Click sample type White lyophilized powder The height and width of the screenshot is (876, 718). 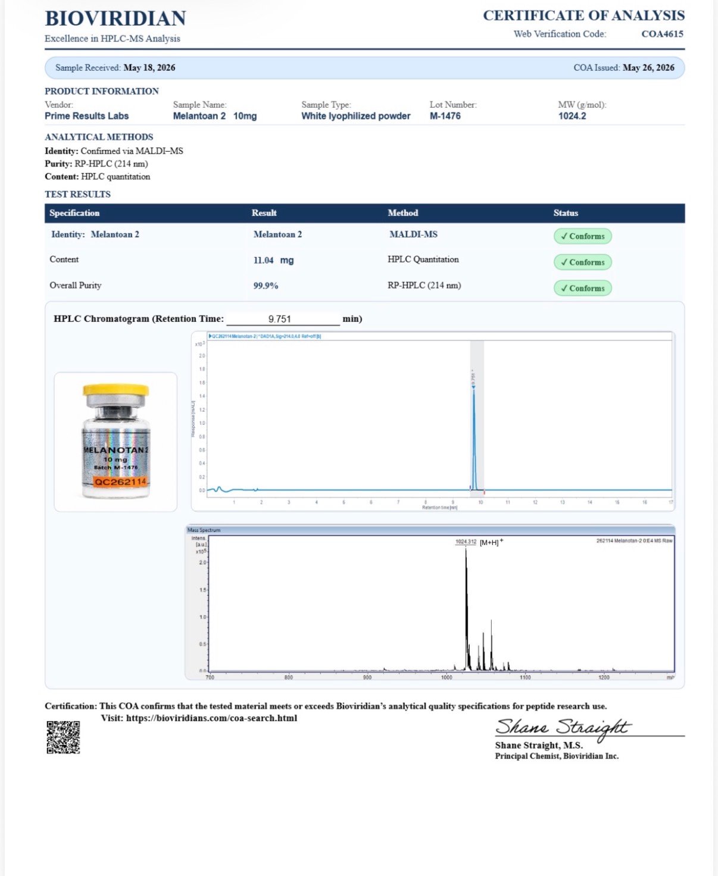(x=356, y=116)
